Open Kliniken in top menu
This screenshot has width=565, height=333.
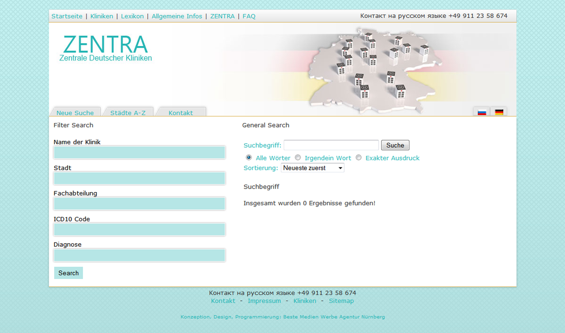(x=101, y=16)
